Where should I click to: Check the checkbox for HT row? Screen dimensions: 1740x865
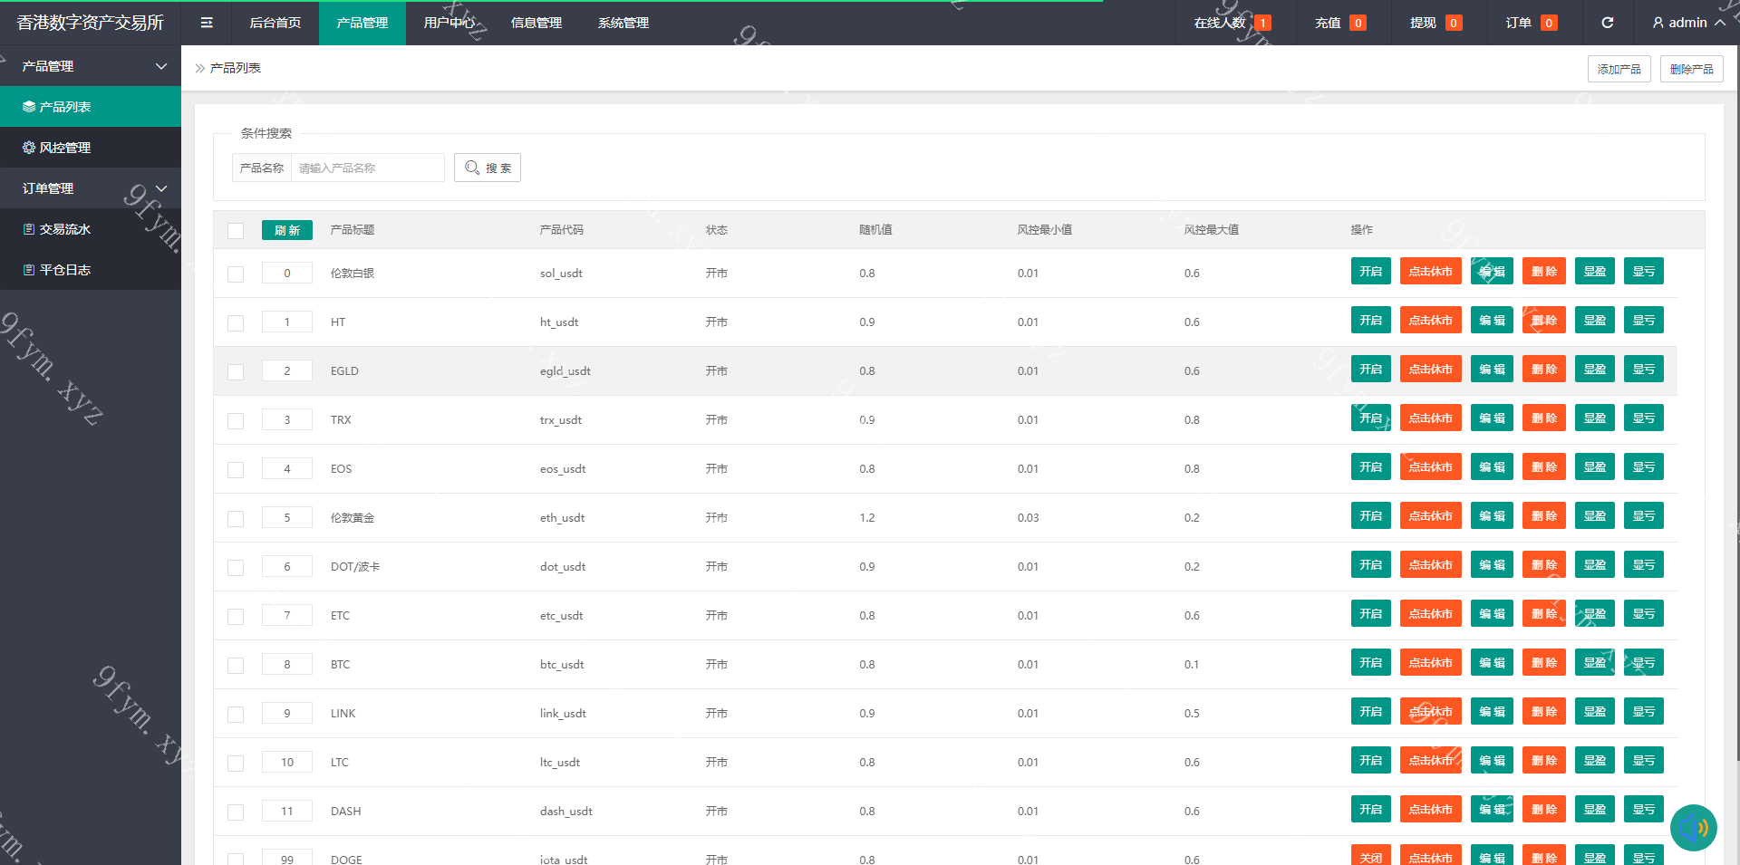coord(236,323)
